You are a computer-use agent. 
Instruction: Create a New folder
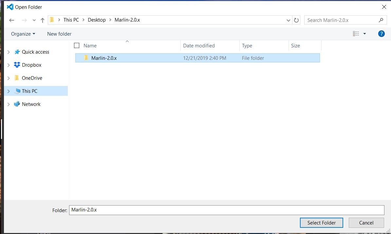59,34
